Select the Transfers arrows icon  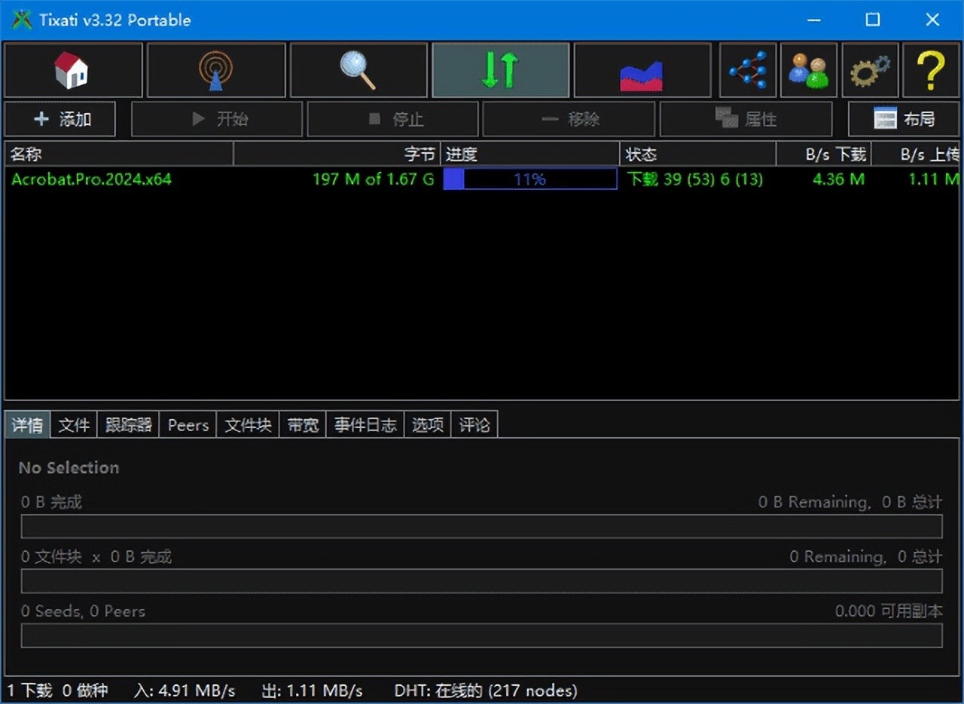500,70
